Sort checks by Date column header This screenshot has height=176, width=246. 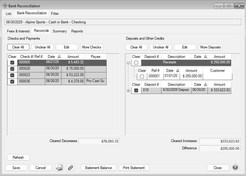click(x=54, y=57)
